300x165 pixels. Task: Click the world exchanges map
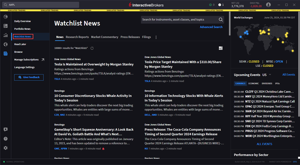[264, 40]
